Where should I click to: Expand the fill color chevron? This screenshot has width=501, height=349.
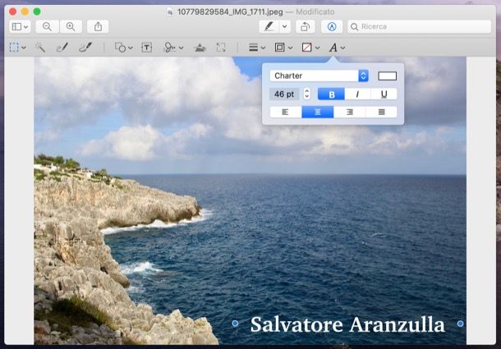(318, 48)
